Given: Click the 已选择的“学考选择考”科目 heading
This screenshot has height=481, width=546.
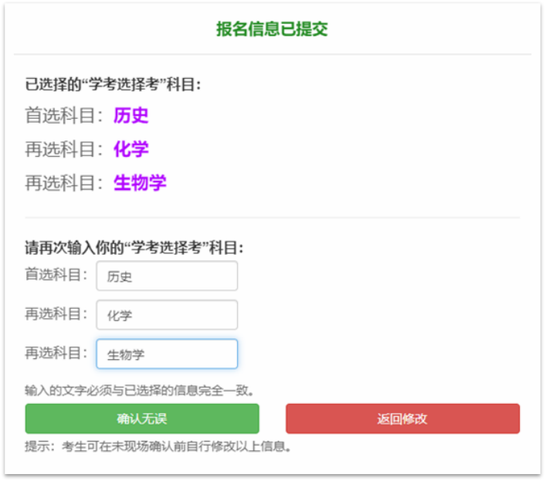Looking at the screenshot, I should [x=113, y=84].
